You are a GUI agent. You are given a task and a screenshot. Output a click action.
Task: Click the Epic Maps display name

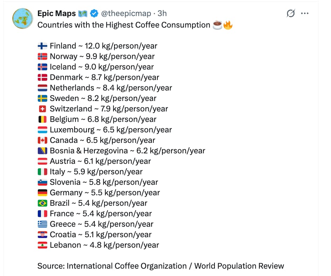coord(56,14)
